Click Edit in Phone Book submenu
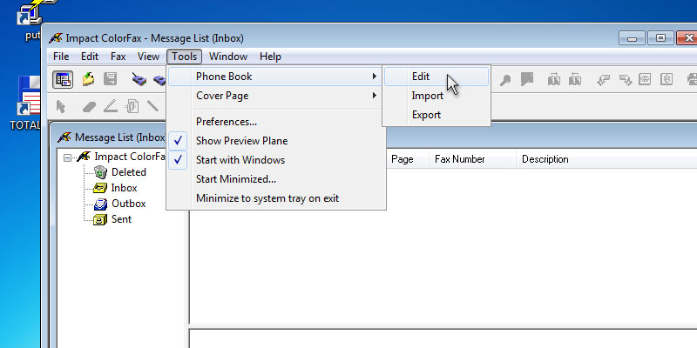Viewport: 697px width, 348px height. point(421,77)
